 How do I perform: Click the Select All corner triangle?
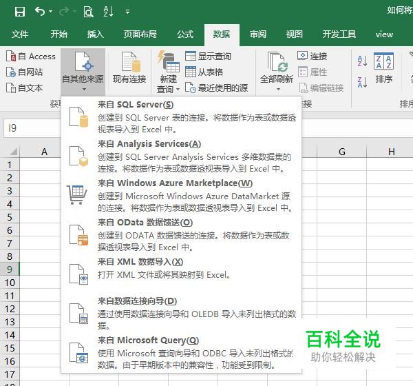tap(14, 152)
